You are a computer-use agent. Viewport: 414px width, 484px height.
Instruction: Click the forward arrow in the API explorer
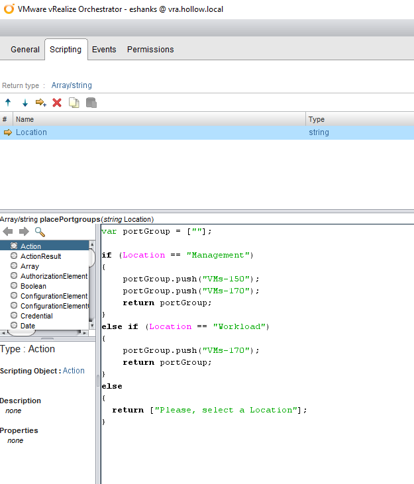coord(24,232)
